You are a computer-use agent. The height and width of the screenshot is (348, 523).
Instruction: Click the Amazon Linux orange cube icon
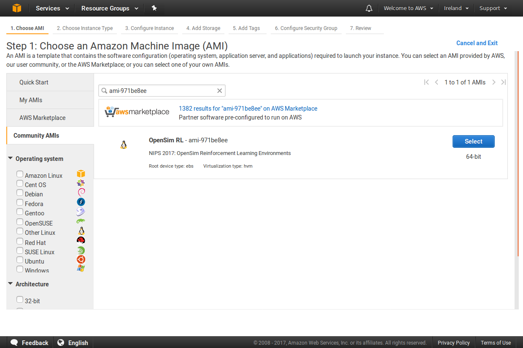point(81,174)
